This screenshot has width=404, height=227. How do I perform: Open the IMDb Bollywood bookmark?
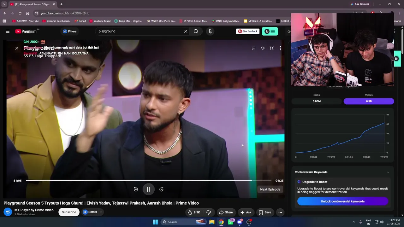pos(225,21)
